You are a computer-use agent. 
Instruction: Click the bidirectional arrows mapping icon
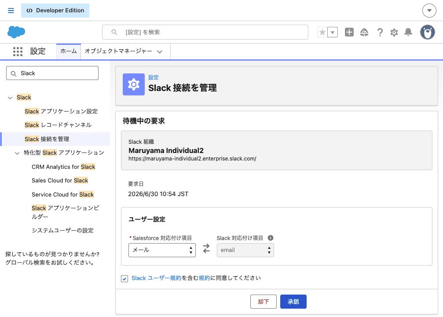point(206,249)
